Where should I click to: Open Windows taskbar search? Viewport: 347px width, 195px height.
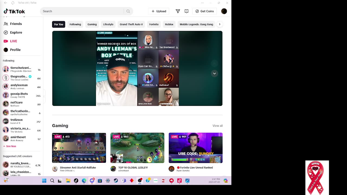tap(52, 181)
